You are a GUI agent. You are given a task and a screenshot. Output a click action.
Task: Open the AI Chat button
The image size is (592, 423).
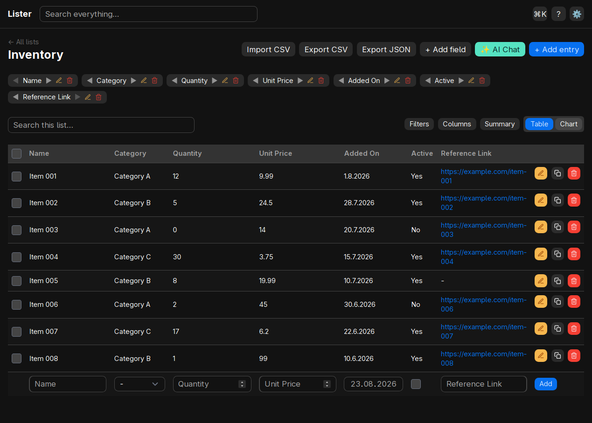[x=500, y=49]
